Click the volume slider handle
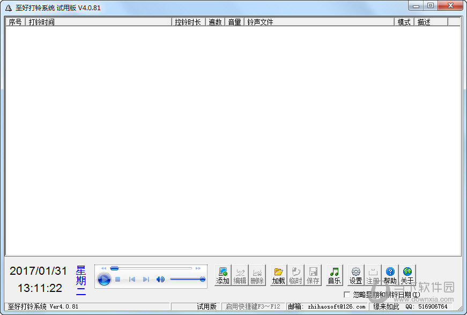 point(203,279)
